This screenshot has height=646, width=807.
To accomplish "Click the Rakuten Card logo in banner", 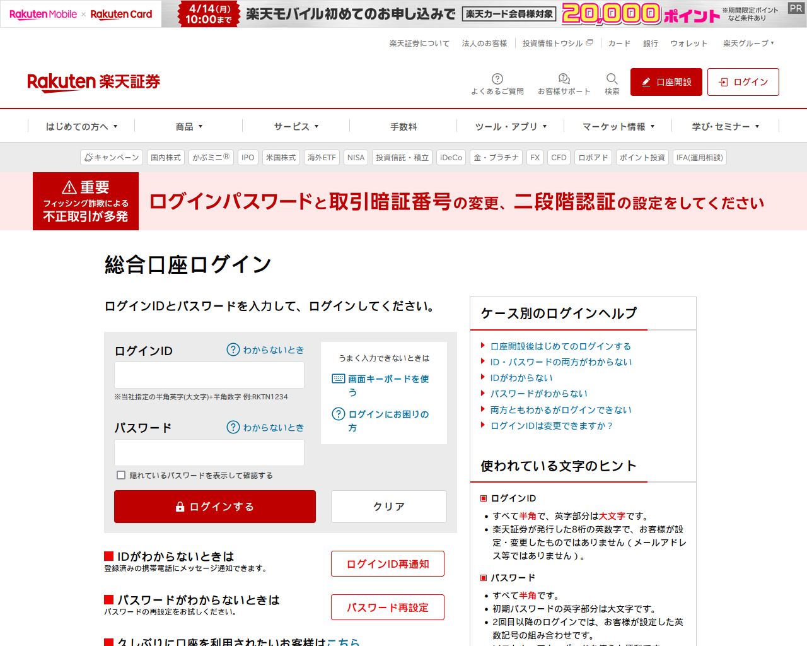I will (x=121, y=14).
